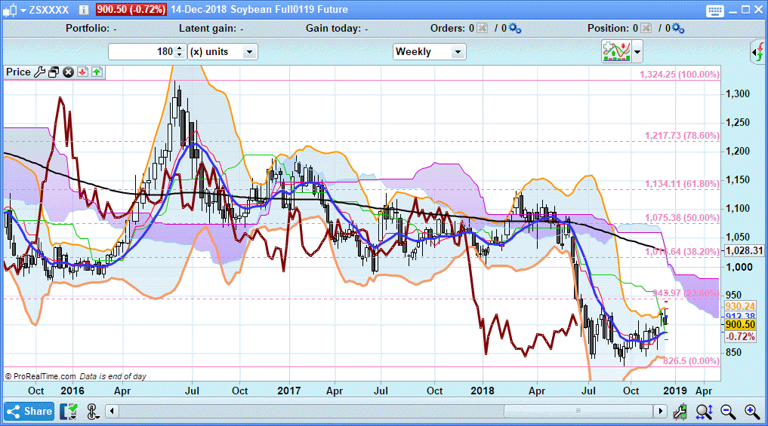This screenshot has height=426, width=768.
Task: Click the -0.72% axis change marker
Action: click(740, 336)
